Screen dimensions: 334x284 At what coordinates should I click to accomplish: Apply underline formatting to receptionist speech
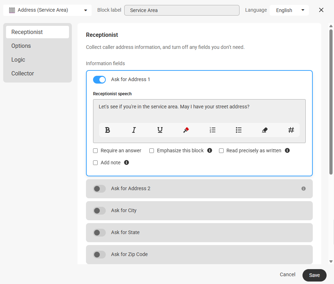tap(160, 130)
